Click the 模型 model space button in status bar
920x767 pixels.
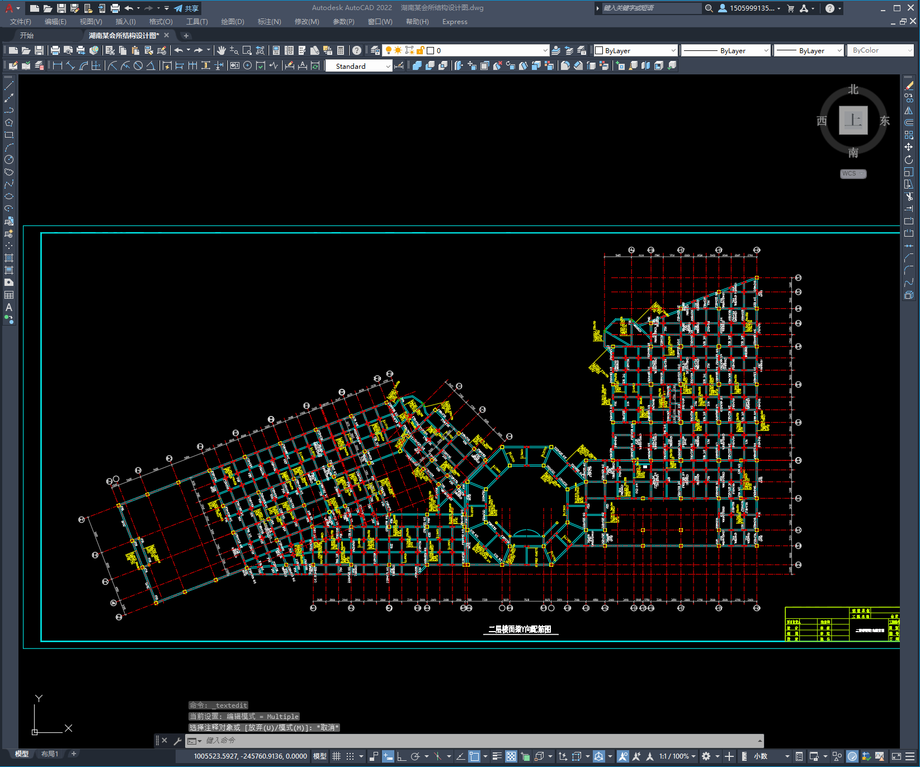point(320,756)
